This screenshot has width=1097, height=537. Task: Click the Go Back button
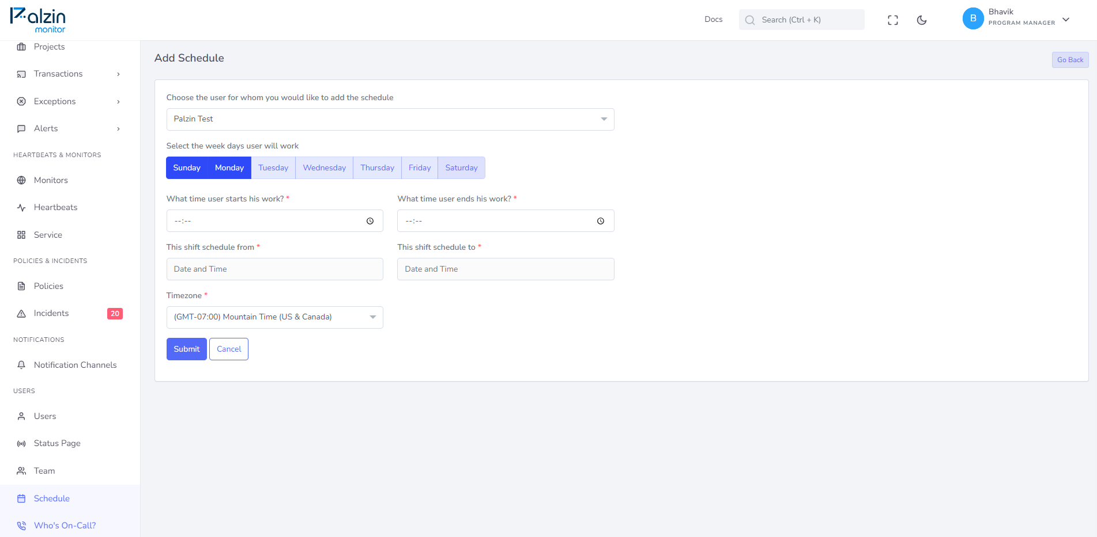coord(1070,60)
